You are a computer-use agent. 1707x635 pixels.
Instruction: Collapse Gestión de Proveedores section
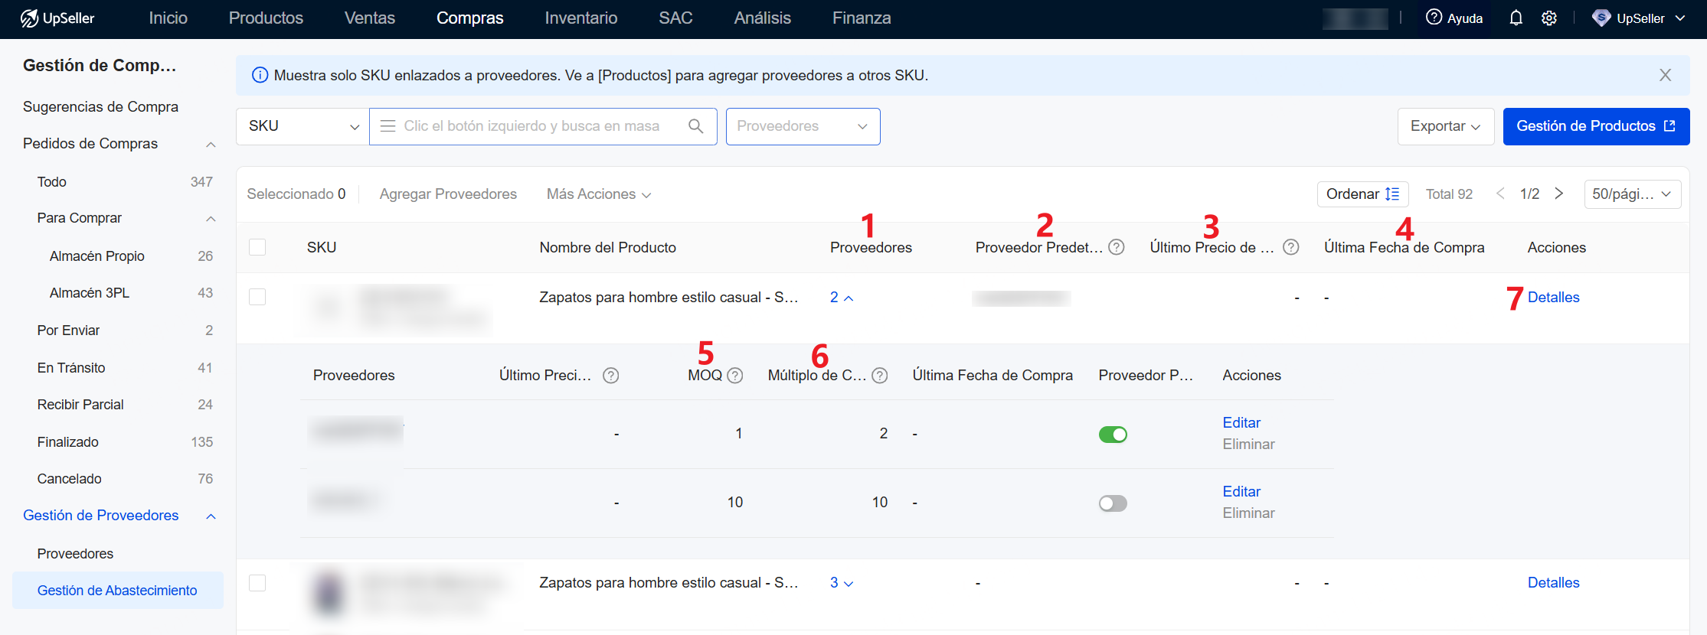211,516
